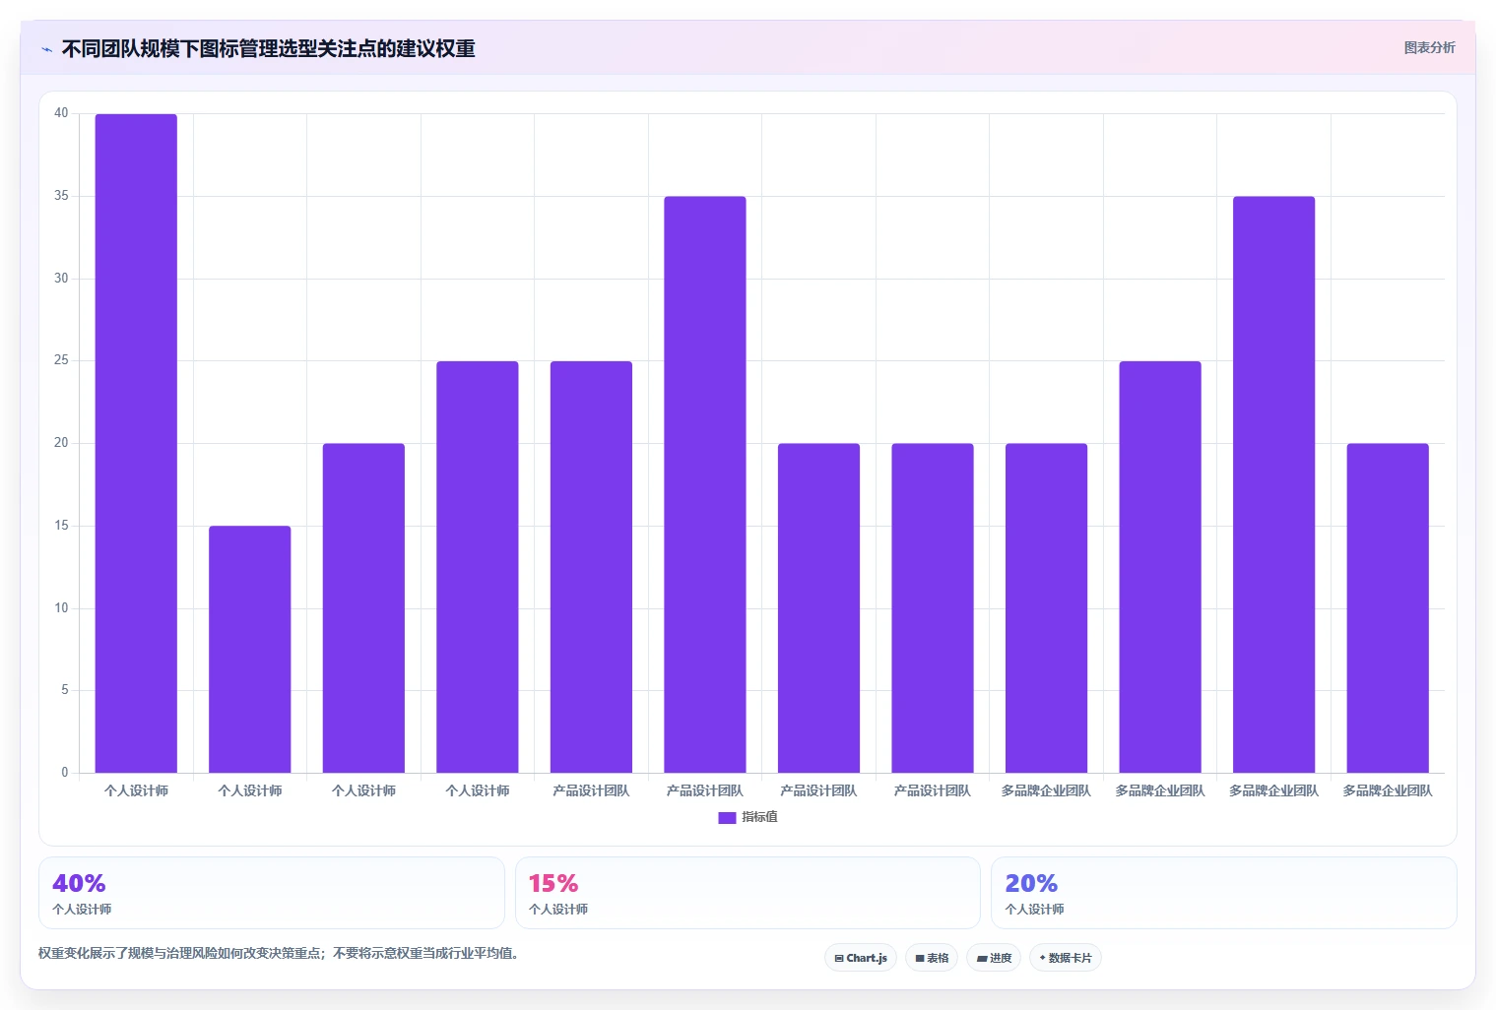Click the y-axis label 0
1496x1010 pixels.
pyautogui.click(x=65, y=773)
